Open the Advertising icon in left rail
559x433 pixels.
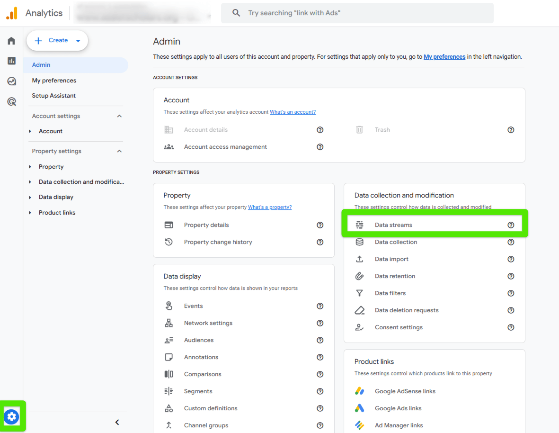(x=11, y=101)
